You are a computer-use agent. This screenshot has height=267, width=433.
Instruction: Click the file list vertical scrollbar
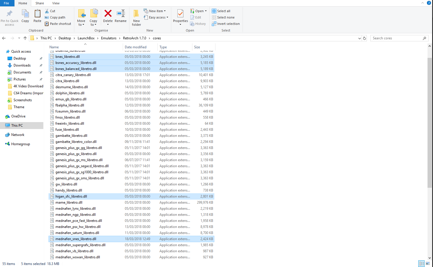pos(430,123)
